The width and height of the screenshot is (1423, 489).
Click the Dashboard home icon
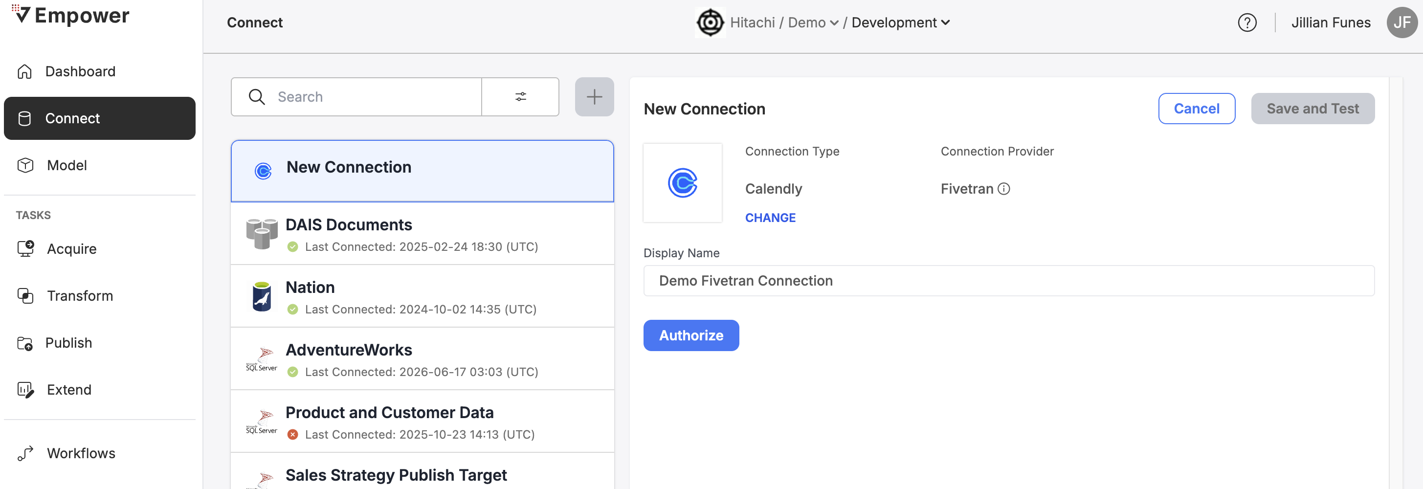pyautogui.click(x=25, y=71)
